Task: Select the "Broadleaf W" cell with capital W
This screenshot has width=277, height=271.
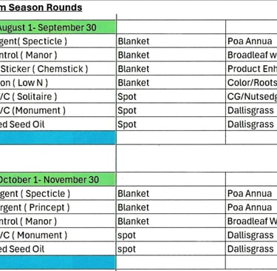Action: point(251,221)
